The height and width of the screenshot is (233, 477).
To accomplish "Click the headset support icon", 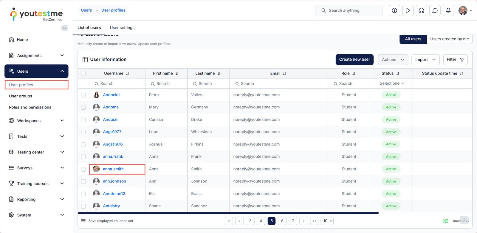I will pos(421,10).
